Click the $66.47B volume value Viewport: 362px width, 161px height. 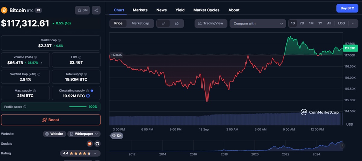pyautogui.click(x=15, y=62)
